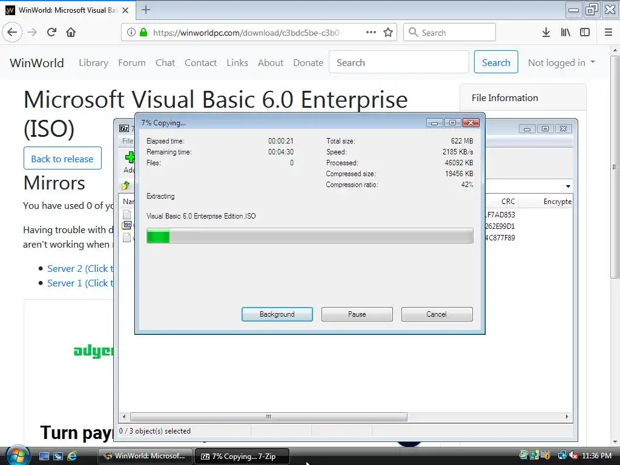
Task: Open File menu in 7-Zip window
Action: 127,140
